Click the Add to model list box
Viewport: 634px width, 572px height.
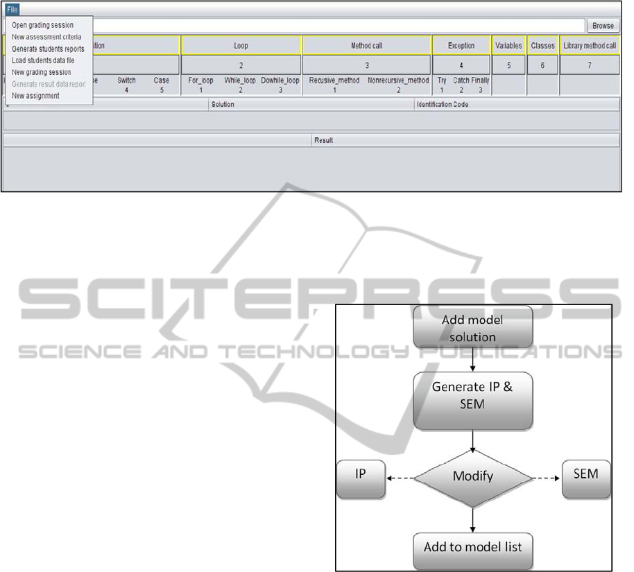(x=473, y=546)
